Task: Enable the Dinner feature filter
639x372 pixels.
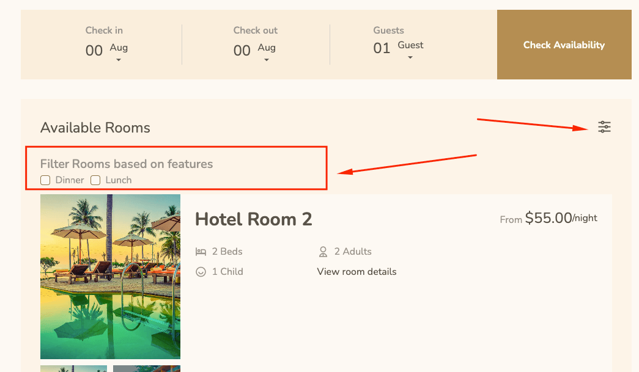Action: point(45,180)
